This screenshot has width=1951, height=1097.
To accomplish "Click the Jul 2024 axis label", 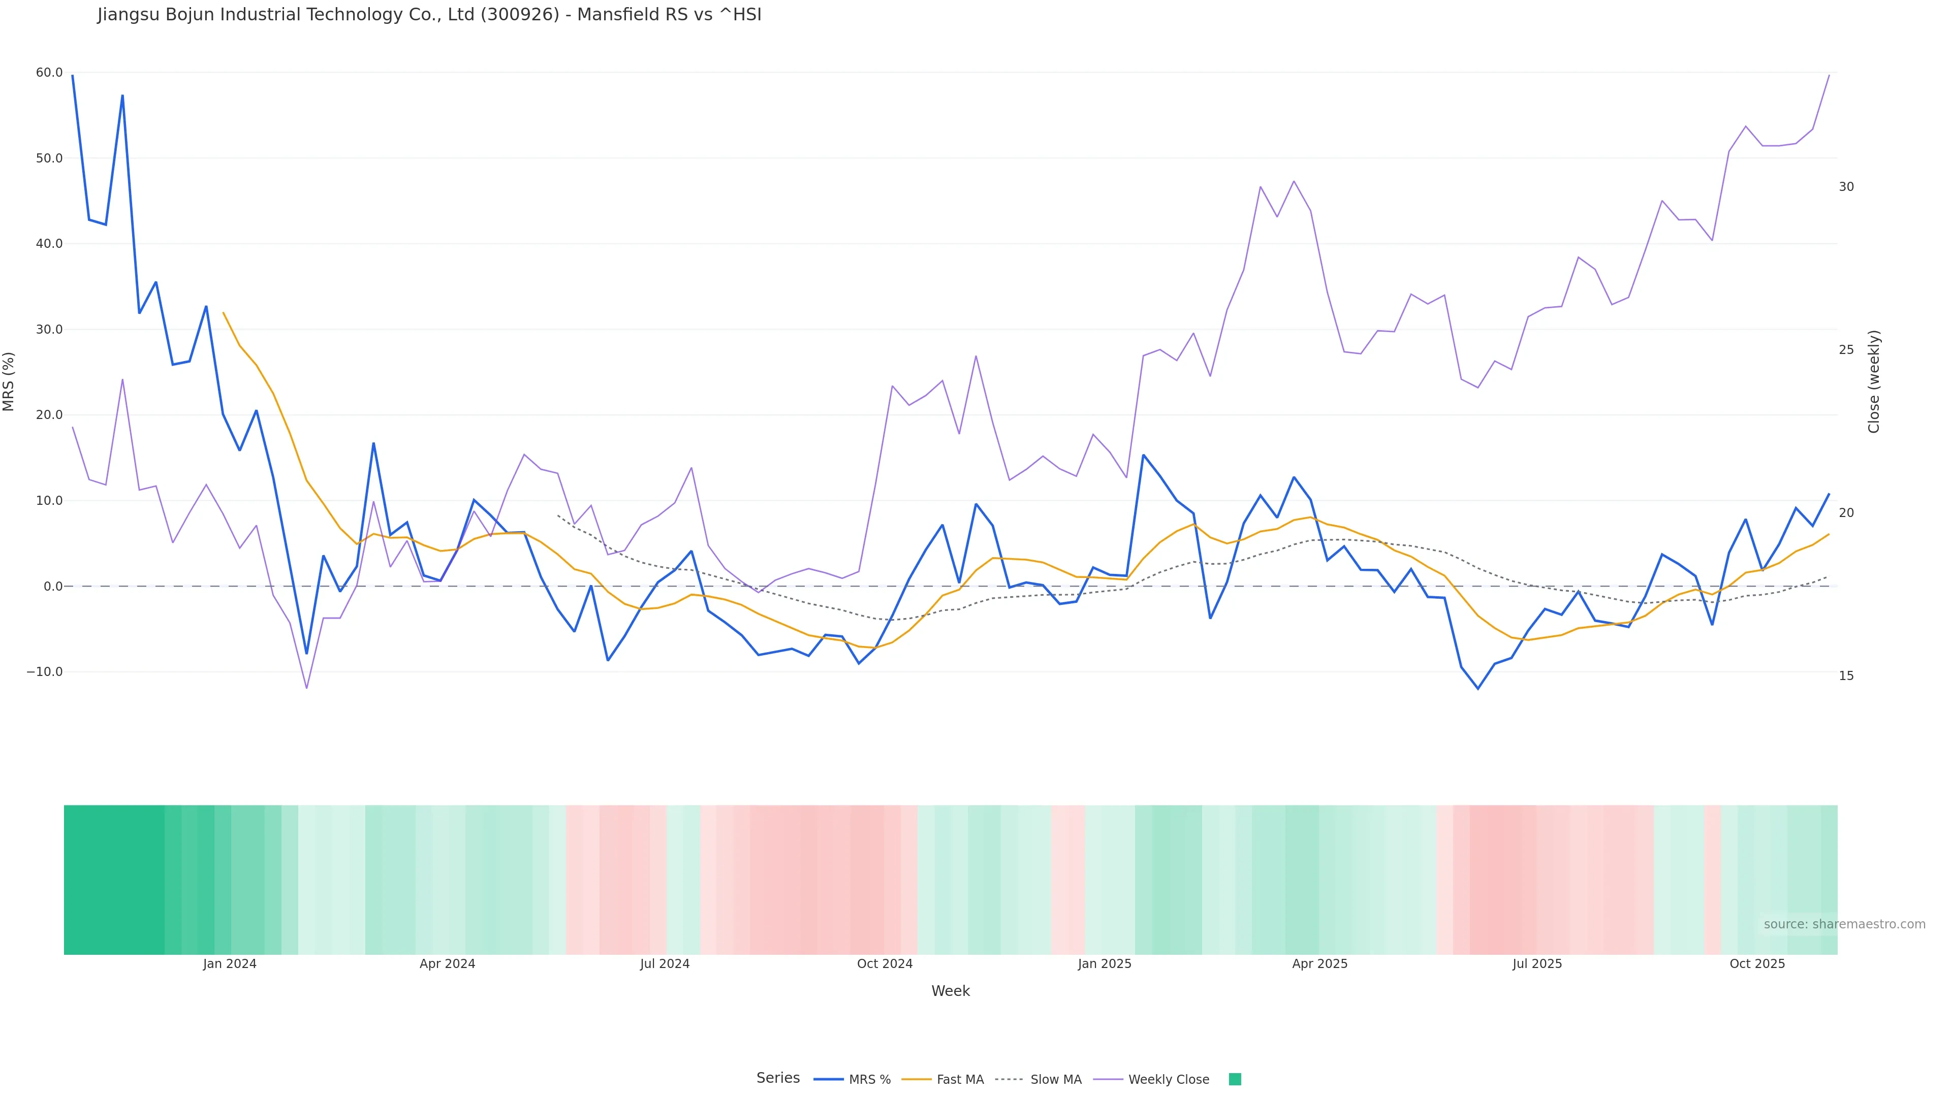I will (664, 964).
